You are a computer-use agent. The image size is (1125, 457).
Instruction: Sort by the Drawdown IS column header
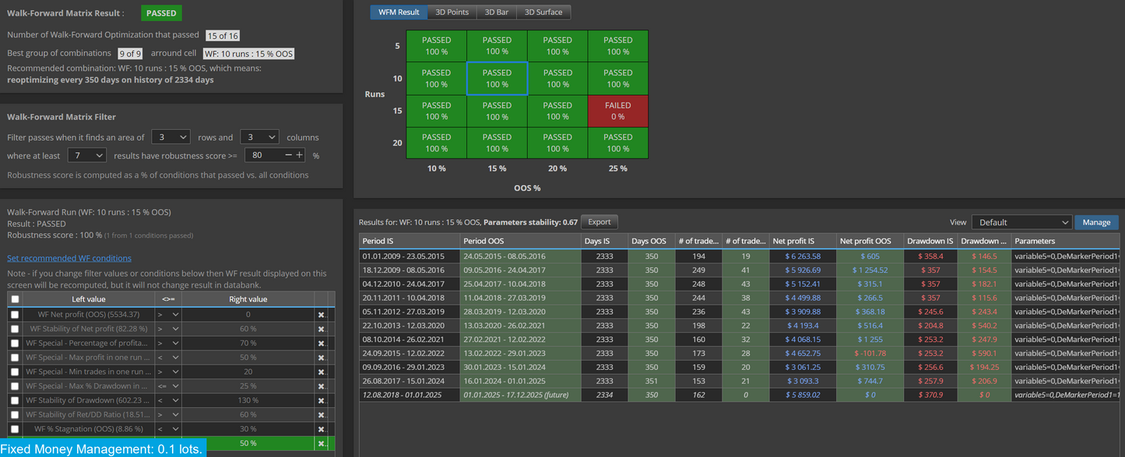point(930,241)
